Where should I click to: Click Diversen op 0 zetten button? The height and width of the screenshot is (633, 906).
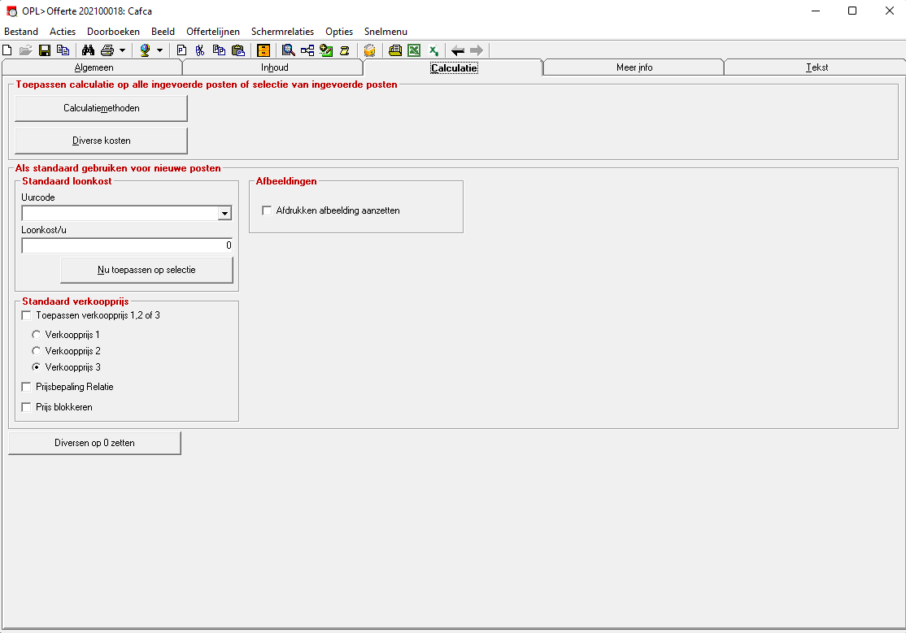coord(95,443)
